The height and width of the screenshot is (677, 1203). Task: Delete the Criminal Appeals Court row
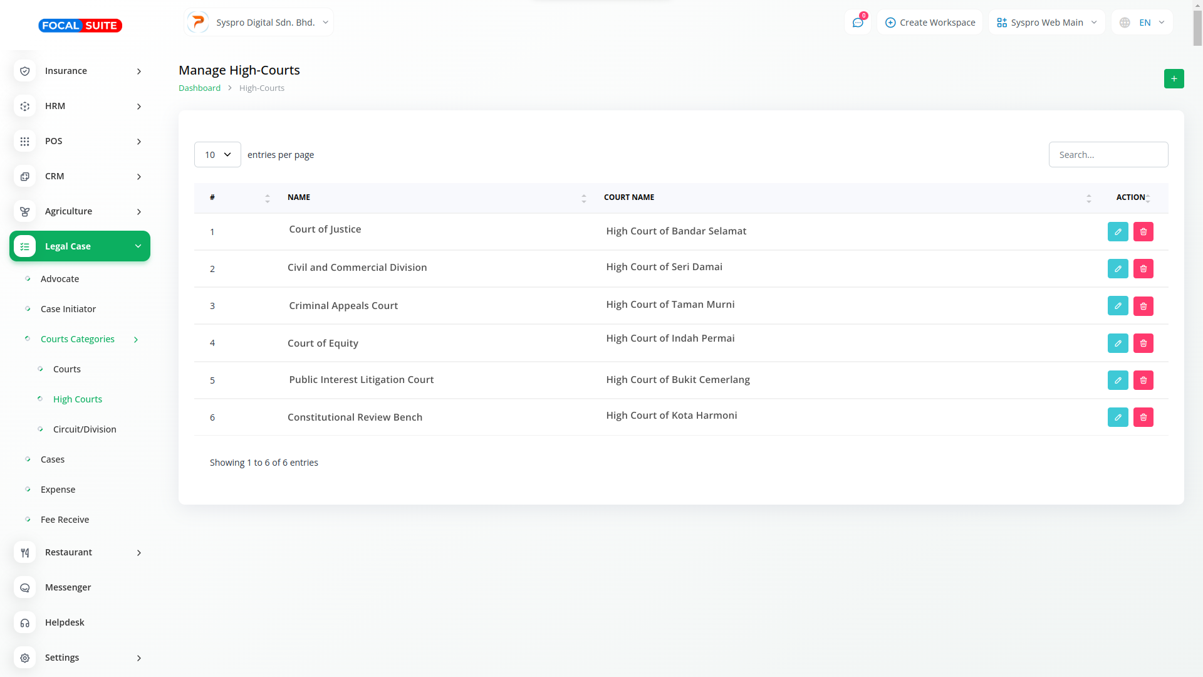click(x=1143, y=306)
